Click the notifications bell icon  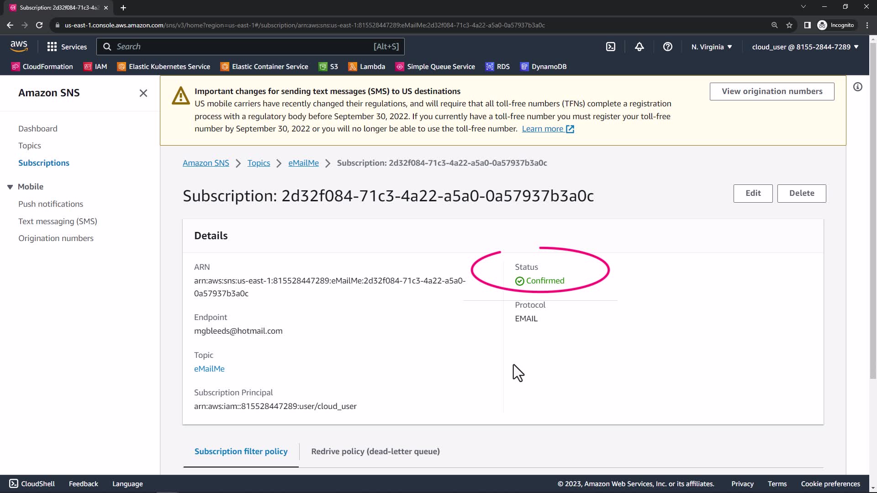pos(639,47)
